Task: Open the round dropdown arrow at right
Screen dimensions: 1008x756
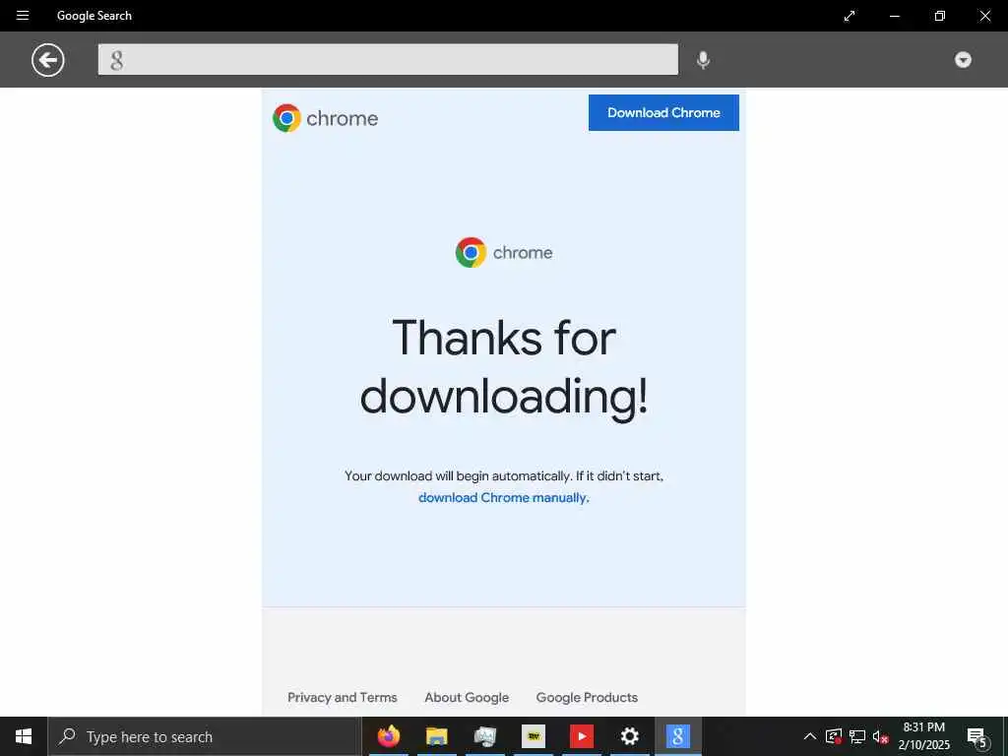Action: 963,60
